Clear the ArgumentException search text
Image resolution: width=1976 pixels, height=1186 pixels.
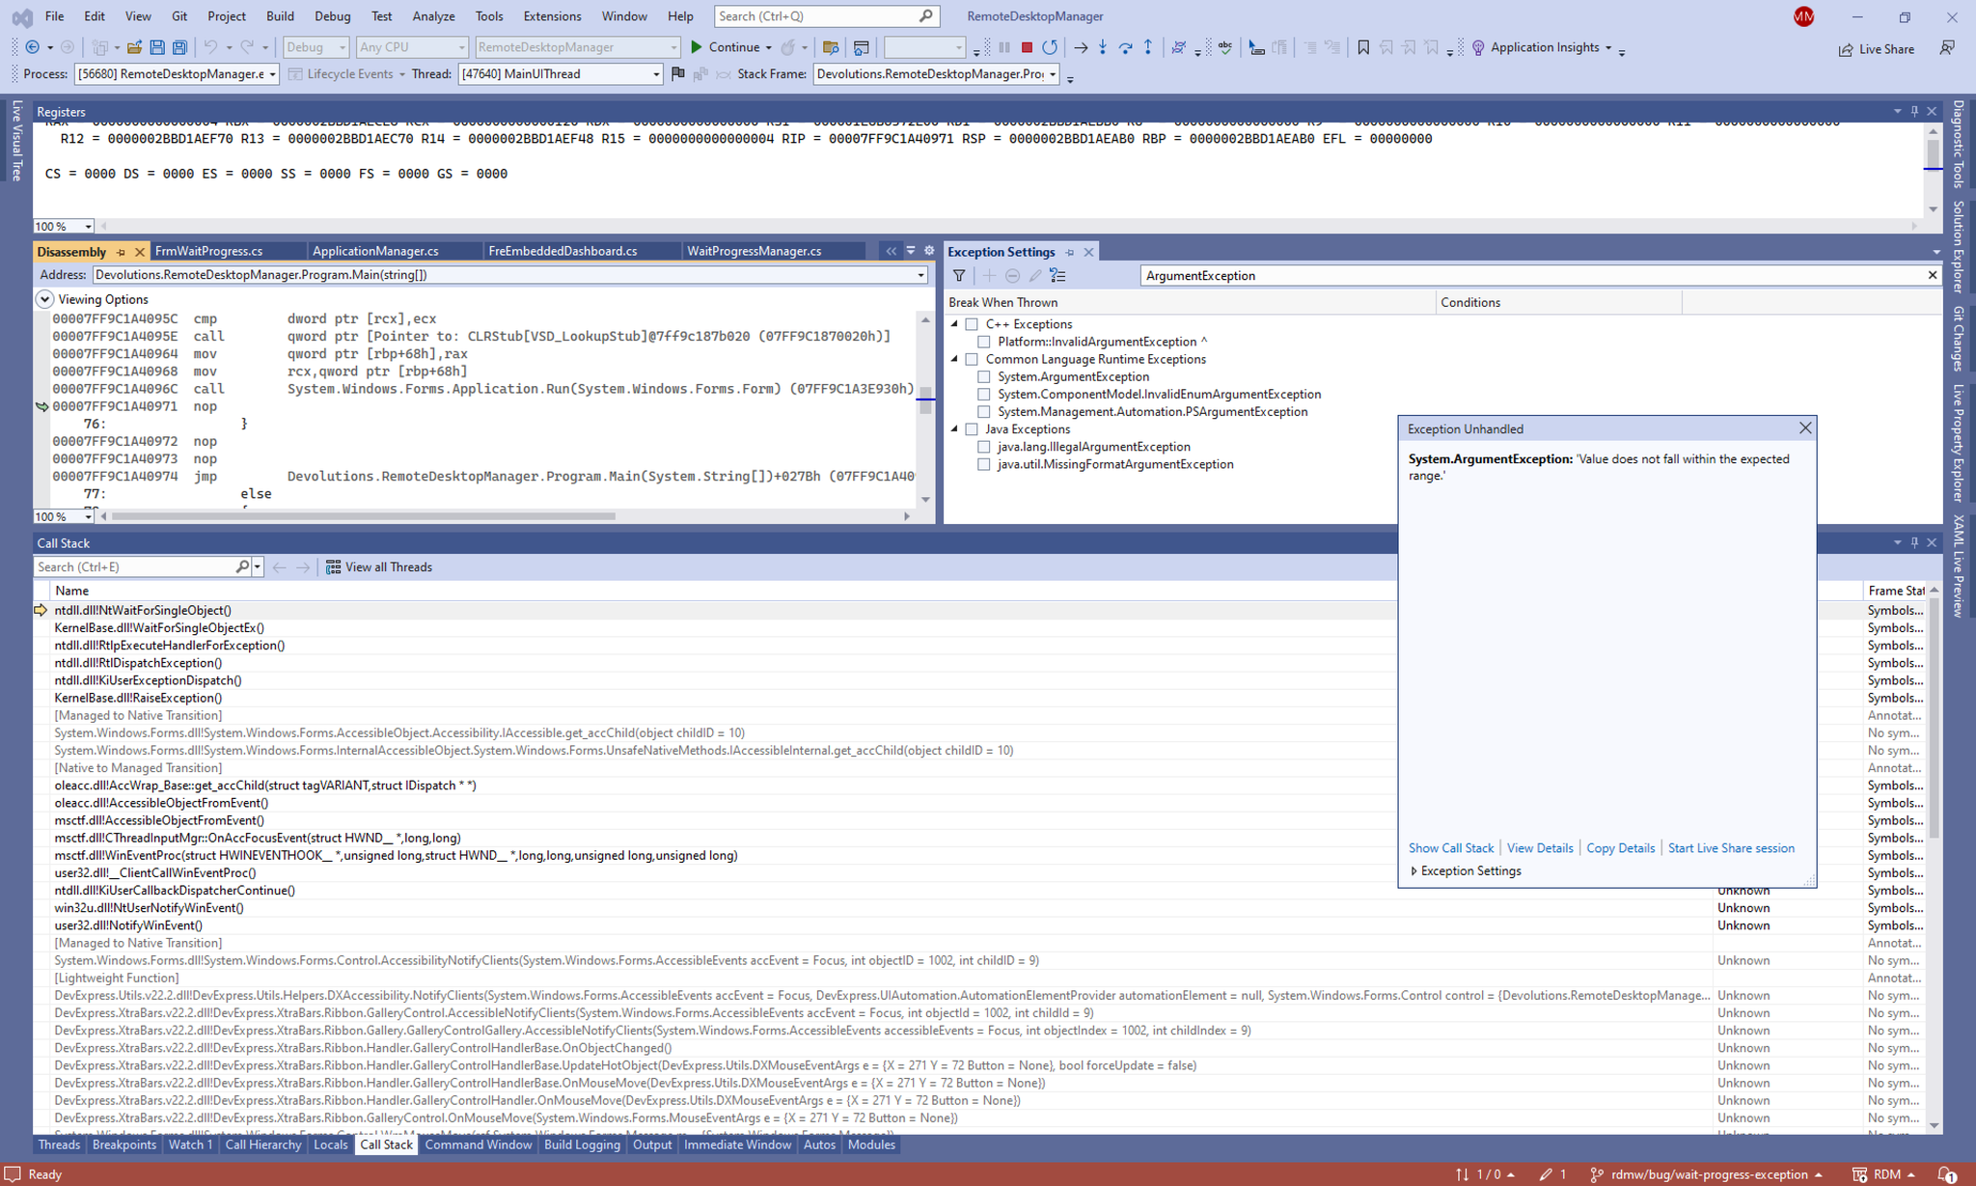1932,275
